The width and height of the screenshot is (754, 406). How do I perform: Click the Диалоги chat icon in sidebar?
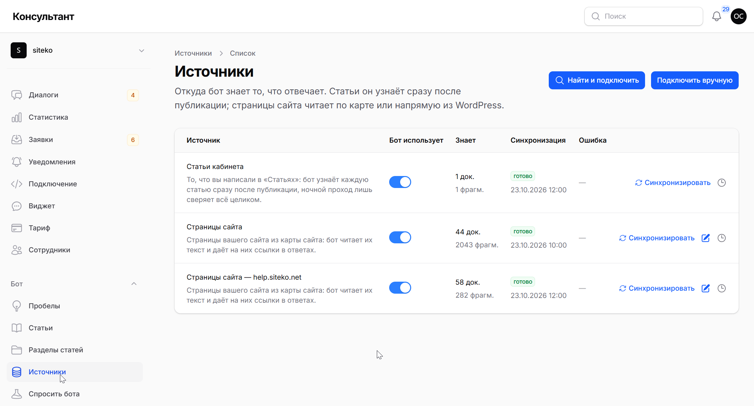[x=17, y=95]
